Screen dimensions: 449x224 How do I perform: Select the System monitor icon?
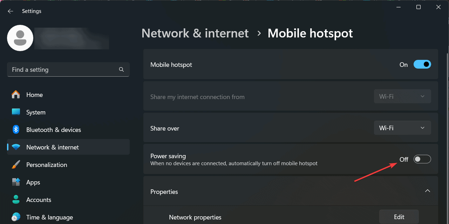[x=16, y=112]
